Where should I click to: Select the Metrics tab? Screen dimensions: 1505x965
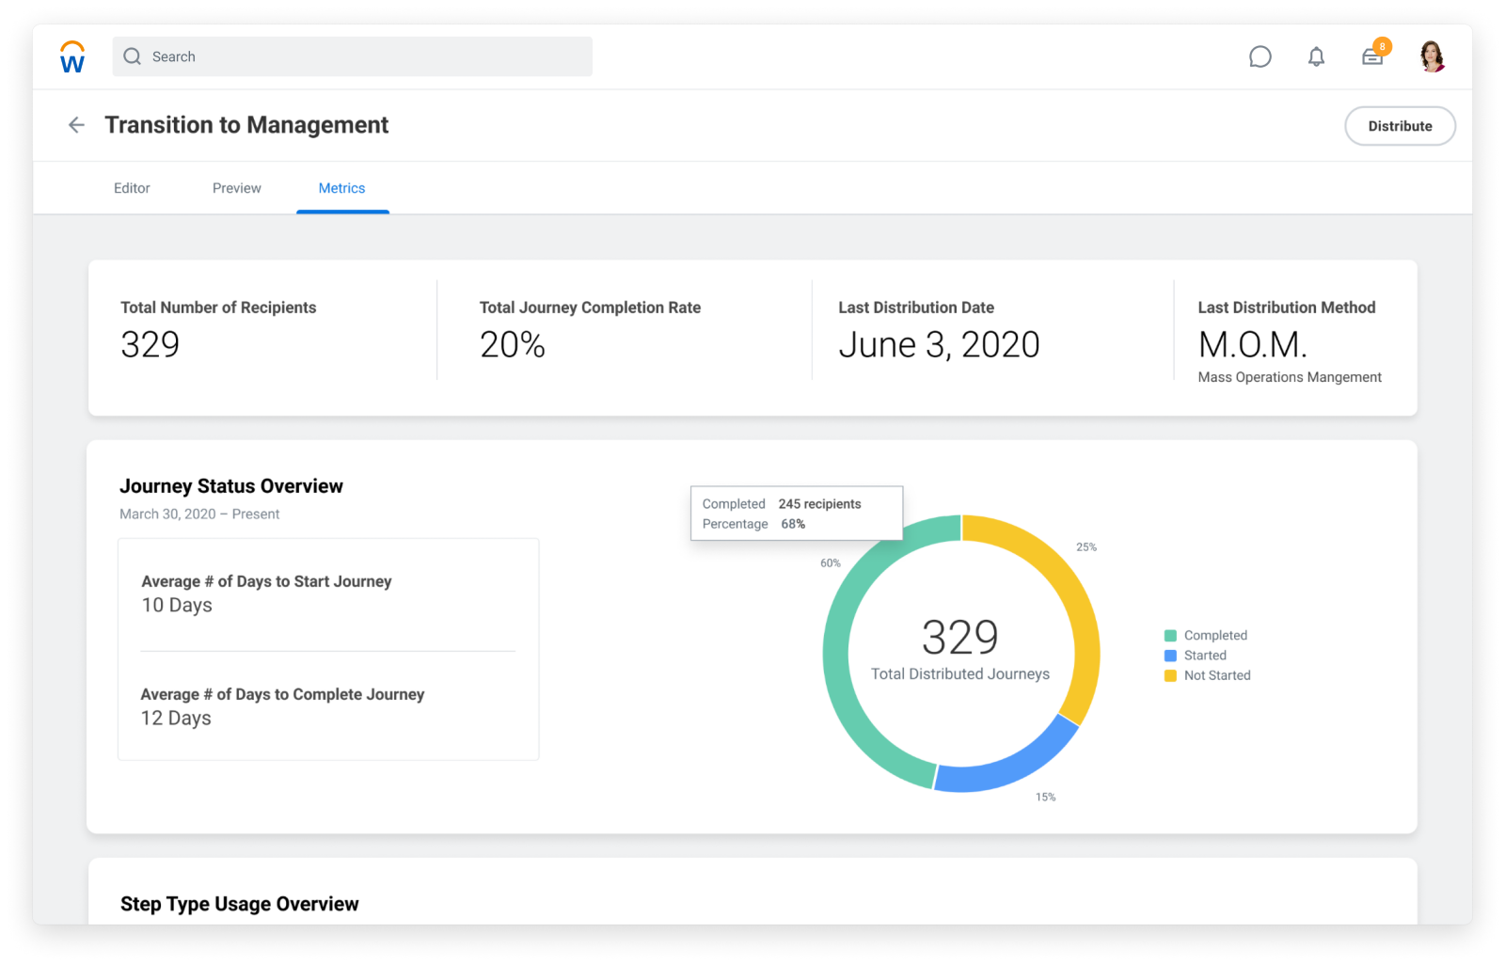(x=341, y=188)
